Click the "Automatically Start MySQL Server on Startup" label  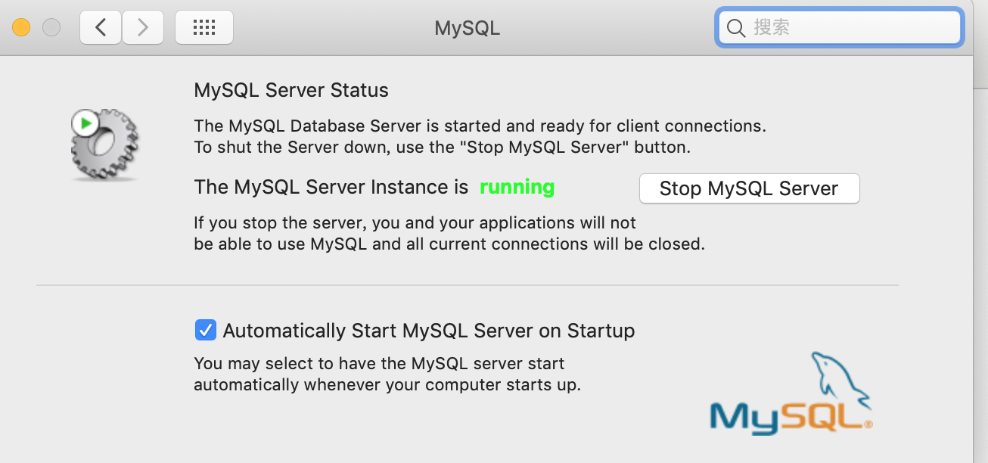click(x=428, y=331)
